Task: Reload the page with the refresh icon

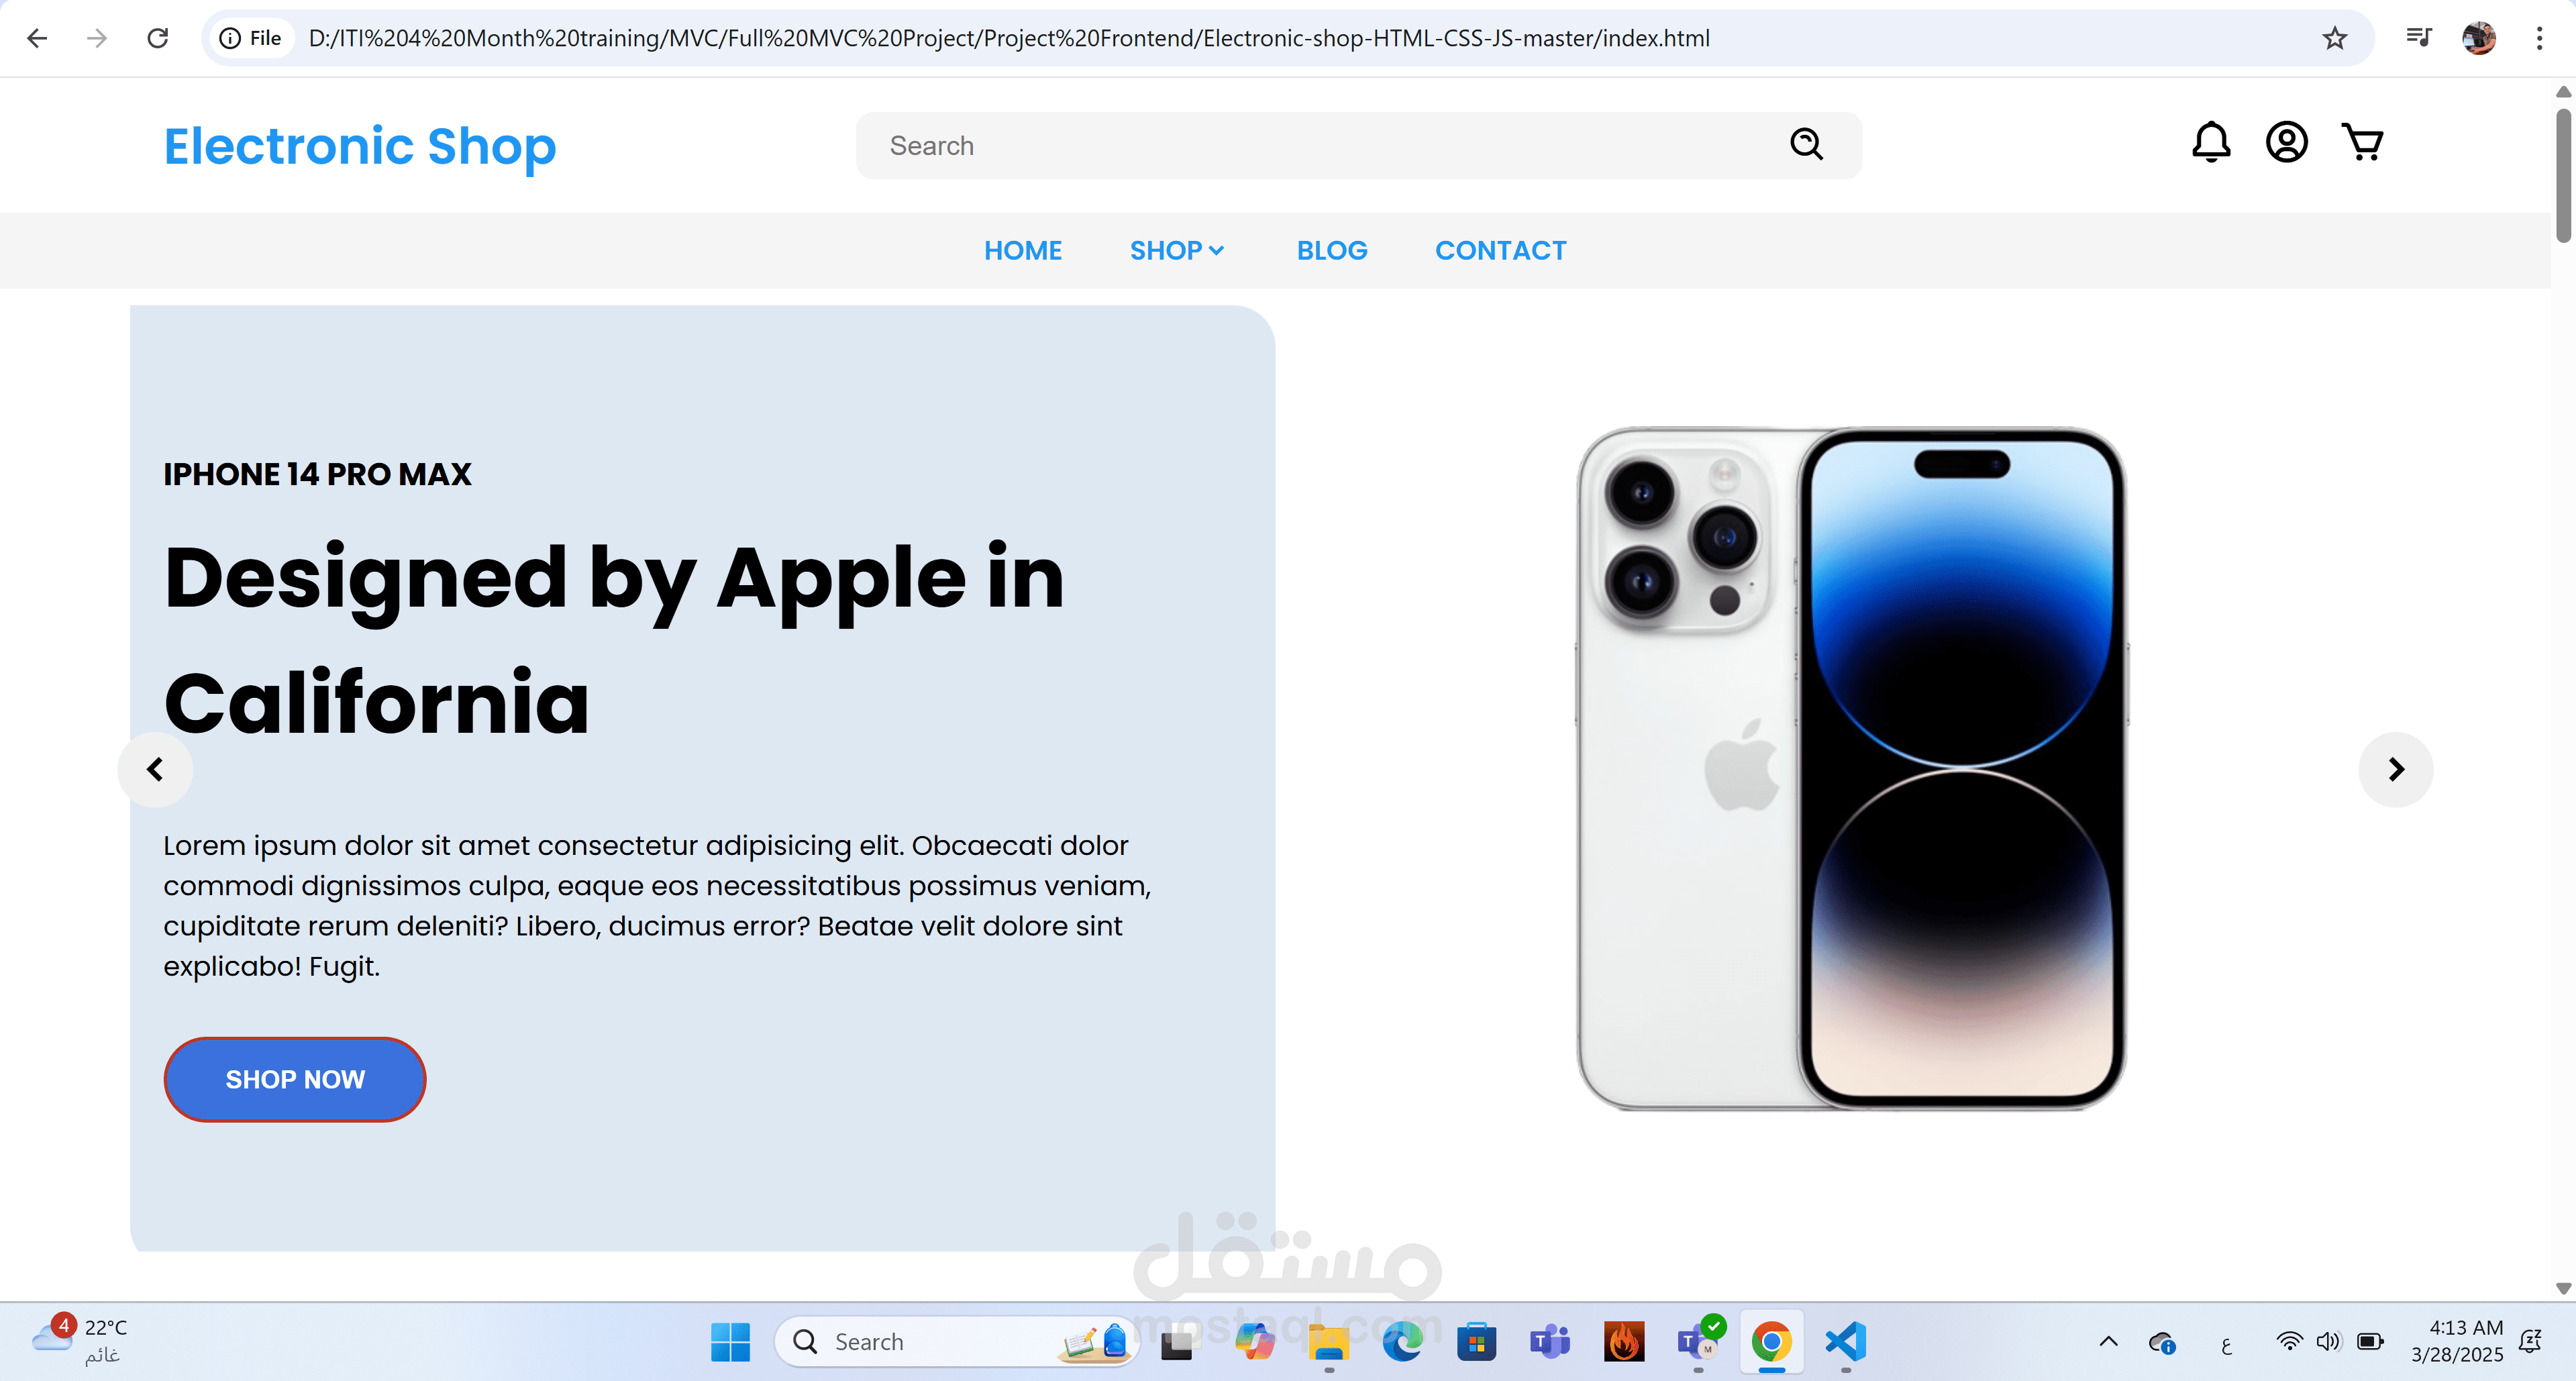Action: [158, 38]
